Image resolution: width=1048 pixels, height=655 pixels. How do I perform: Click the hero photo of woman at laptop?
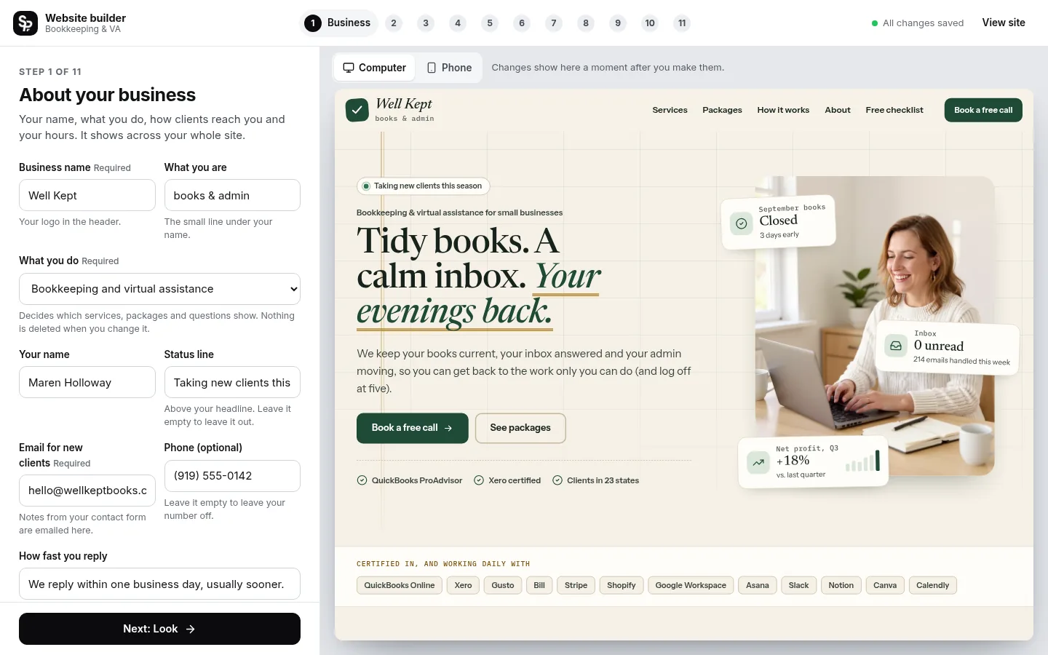875,325
